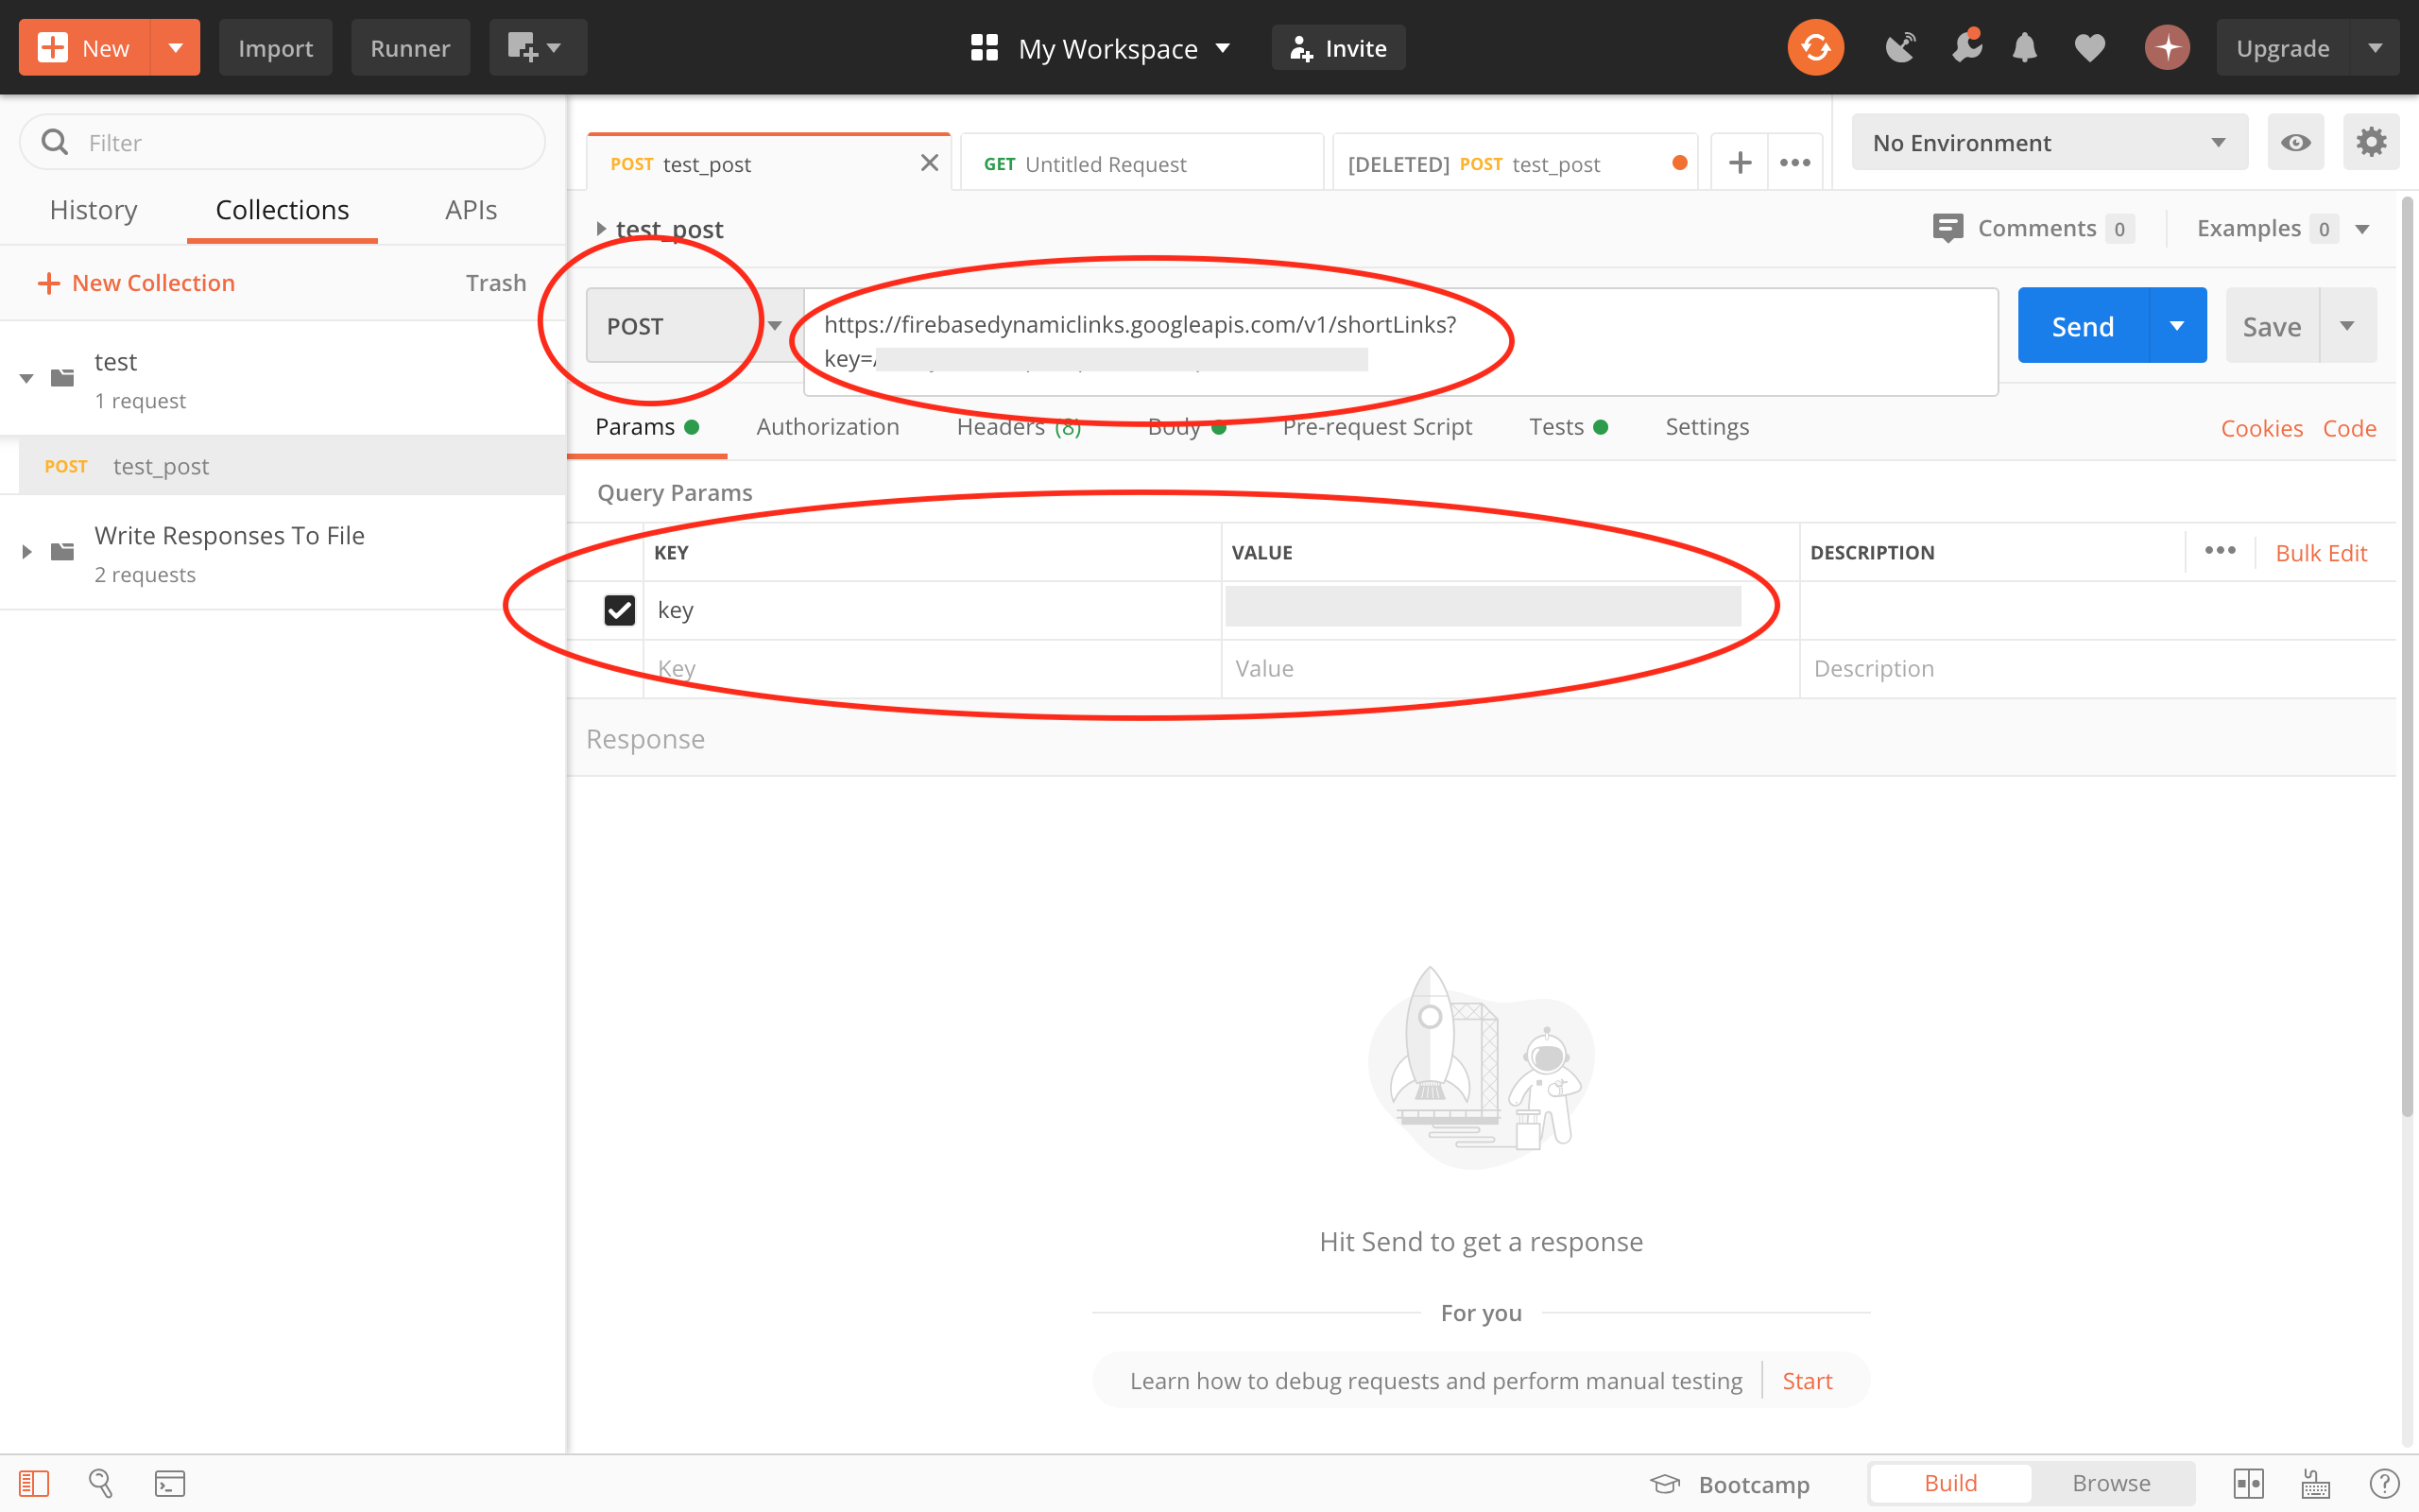Open the Postman console icon

point(170,1483)
